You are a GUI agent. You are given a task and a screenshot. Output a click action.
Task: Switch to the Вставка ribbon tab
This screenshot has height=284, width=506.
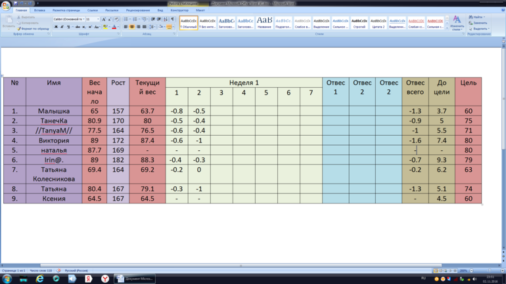(x=39, y=10)
